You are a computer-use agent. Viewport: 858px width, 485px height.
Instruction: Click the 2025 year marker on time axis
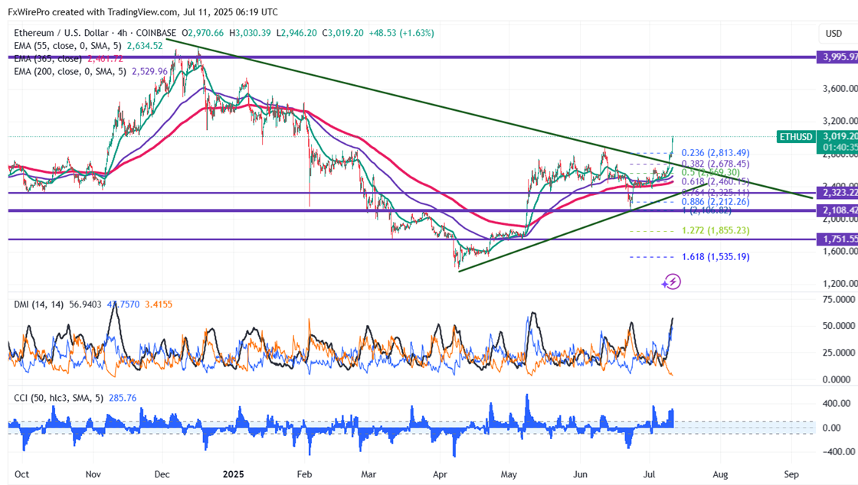coord(233,474)
